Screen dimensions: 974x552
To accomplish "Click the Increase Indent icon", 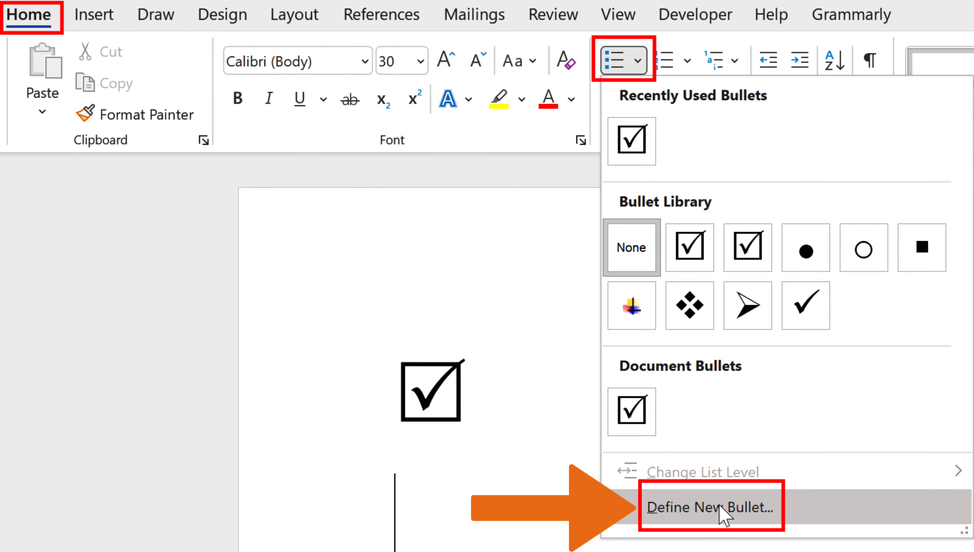I will click(799, 60).
